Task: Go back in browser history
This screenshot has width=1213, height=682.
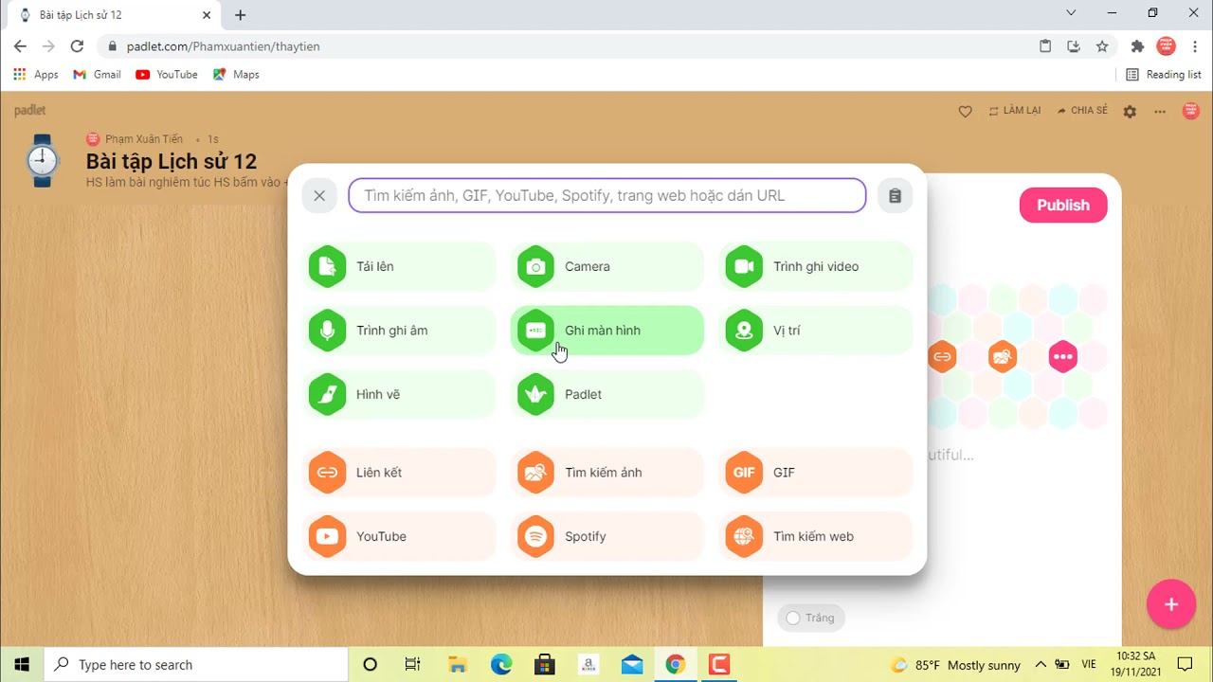Action: (20, 45)
